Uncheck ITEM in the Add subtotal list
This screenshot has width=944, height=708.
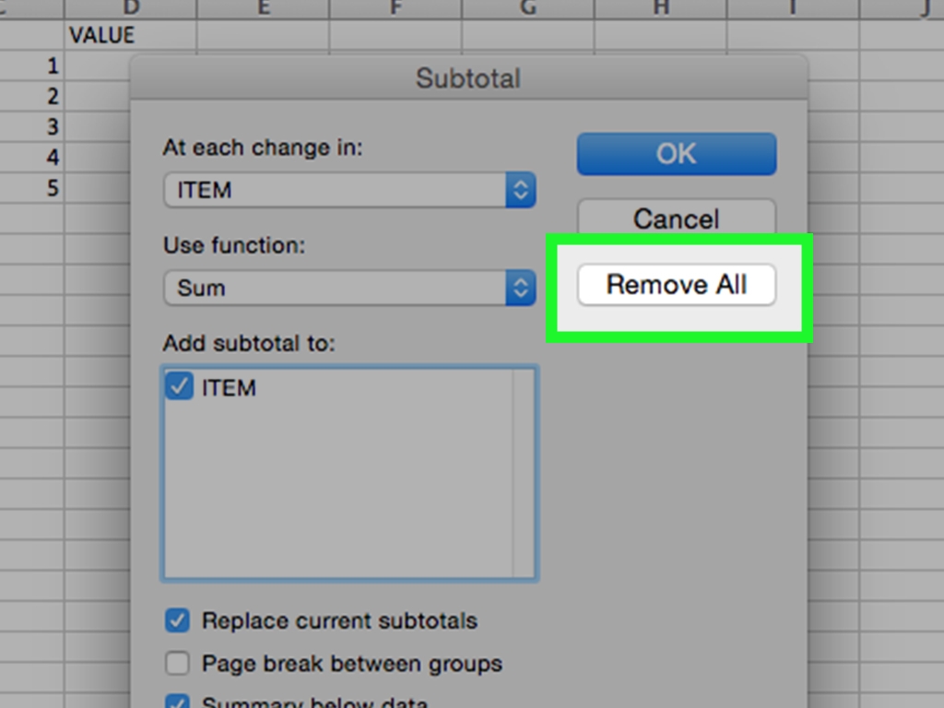pos(181,387)
